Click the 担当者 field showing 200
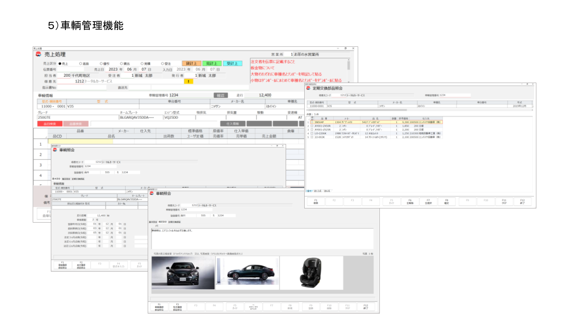This screenshot has height=318, width=566. 64,76
